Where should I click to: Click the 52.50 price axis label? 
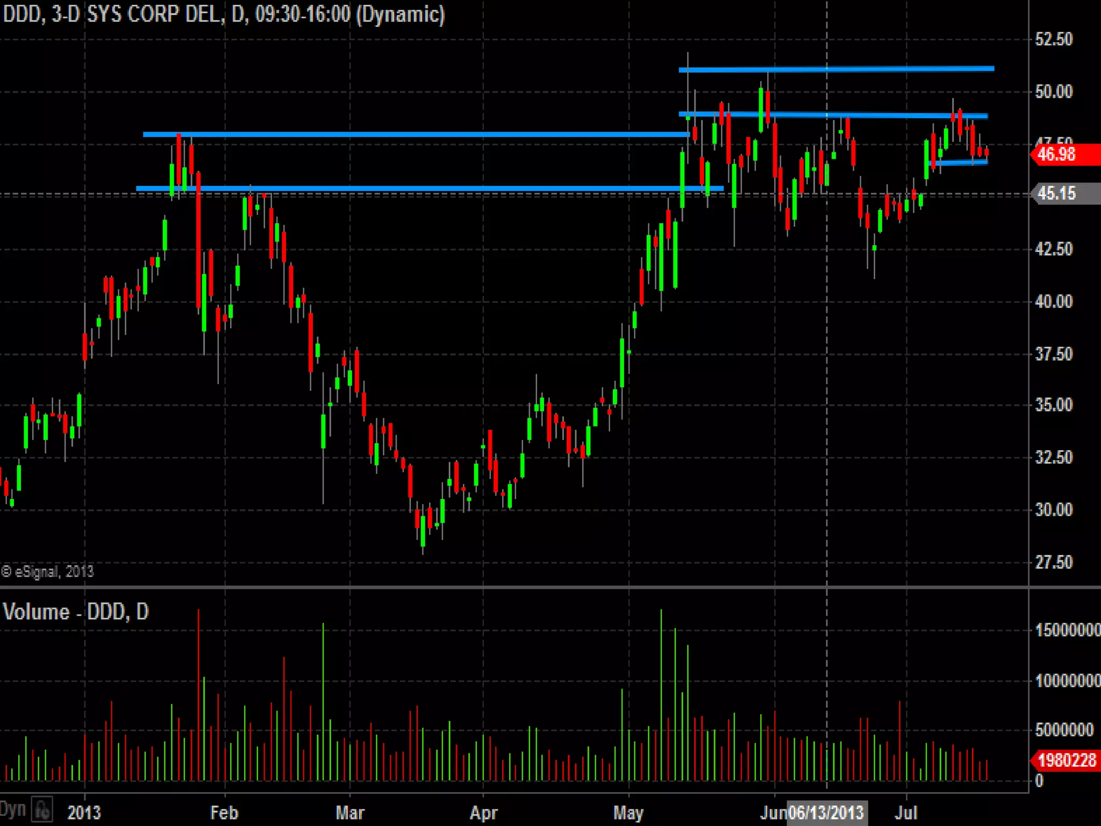[x=1054, y=39]
